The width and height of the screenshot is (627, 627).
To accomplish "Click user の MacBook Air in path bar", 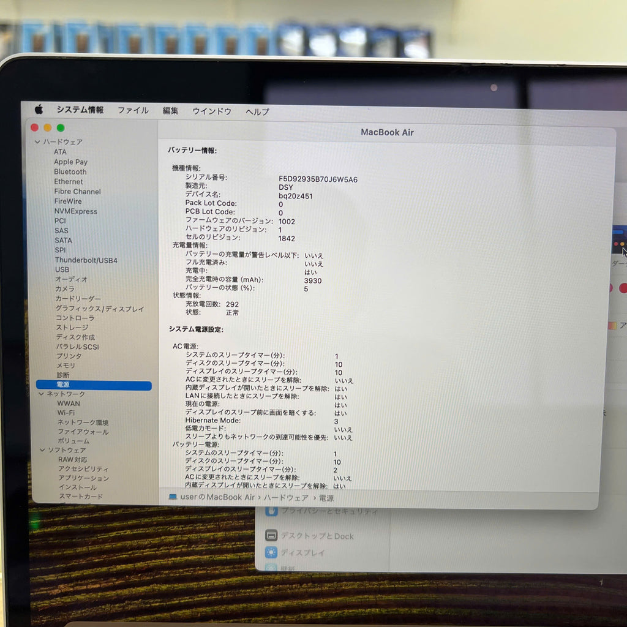I will [x=217, y=497].
